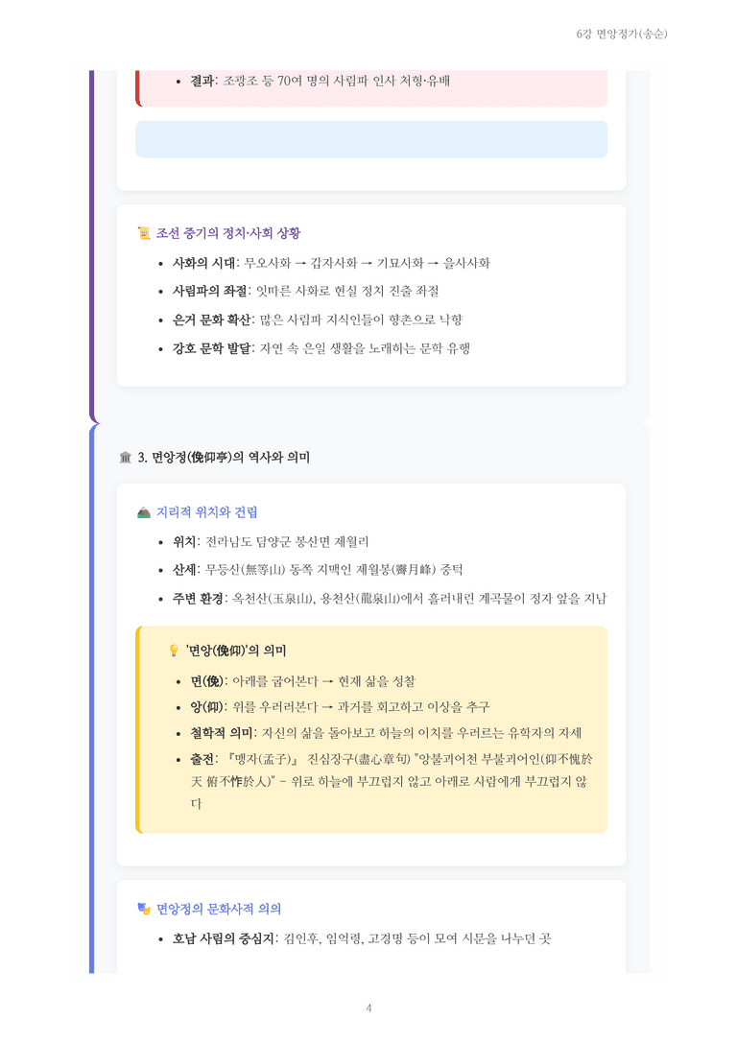Click the bullet 앙(仰): 위를 우러러본다

pyautogui.click(x=340, y=707)
